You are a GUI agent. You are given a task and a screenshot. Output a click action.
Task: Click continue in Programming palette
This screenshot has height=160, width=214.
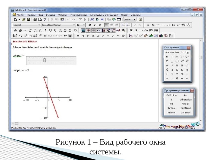[186, 108]
